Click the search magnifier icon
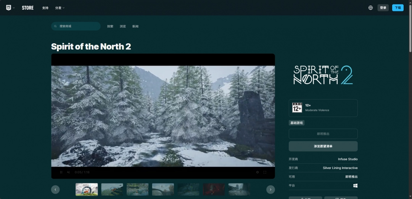 click(x=56, y=26)
